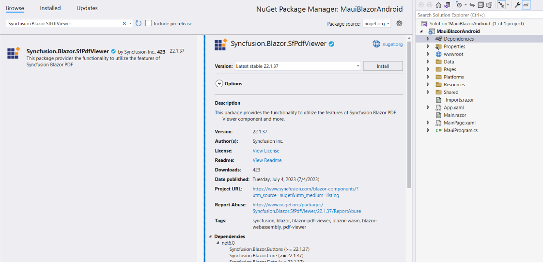Refresh the package list
The height and width of the screenshot is (263, 543).
click(138, 23)
